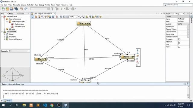The height and width of the screenshot is (108, 193).
Task: Click the Output button in status bar
Action: tap(8, 101)
